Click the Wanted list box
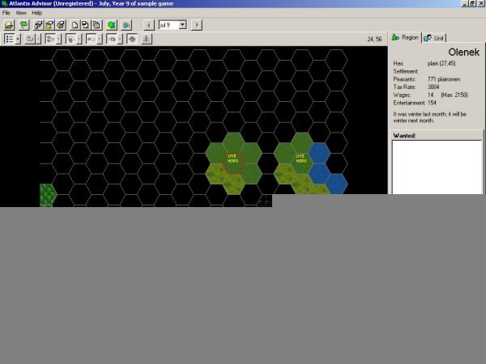486x364 pixels. coord(437,167)
